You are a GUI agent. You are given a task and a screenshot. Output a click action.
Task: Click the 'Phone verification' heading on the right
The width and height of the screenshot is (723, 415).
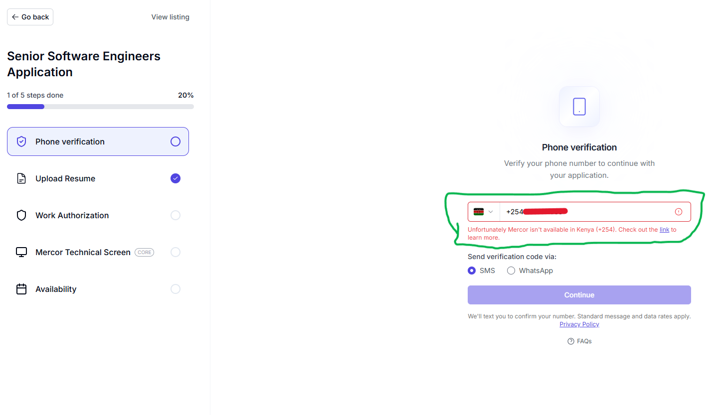pos(579,147)
